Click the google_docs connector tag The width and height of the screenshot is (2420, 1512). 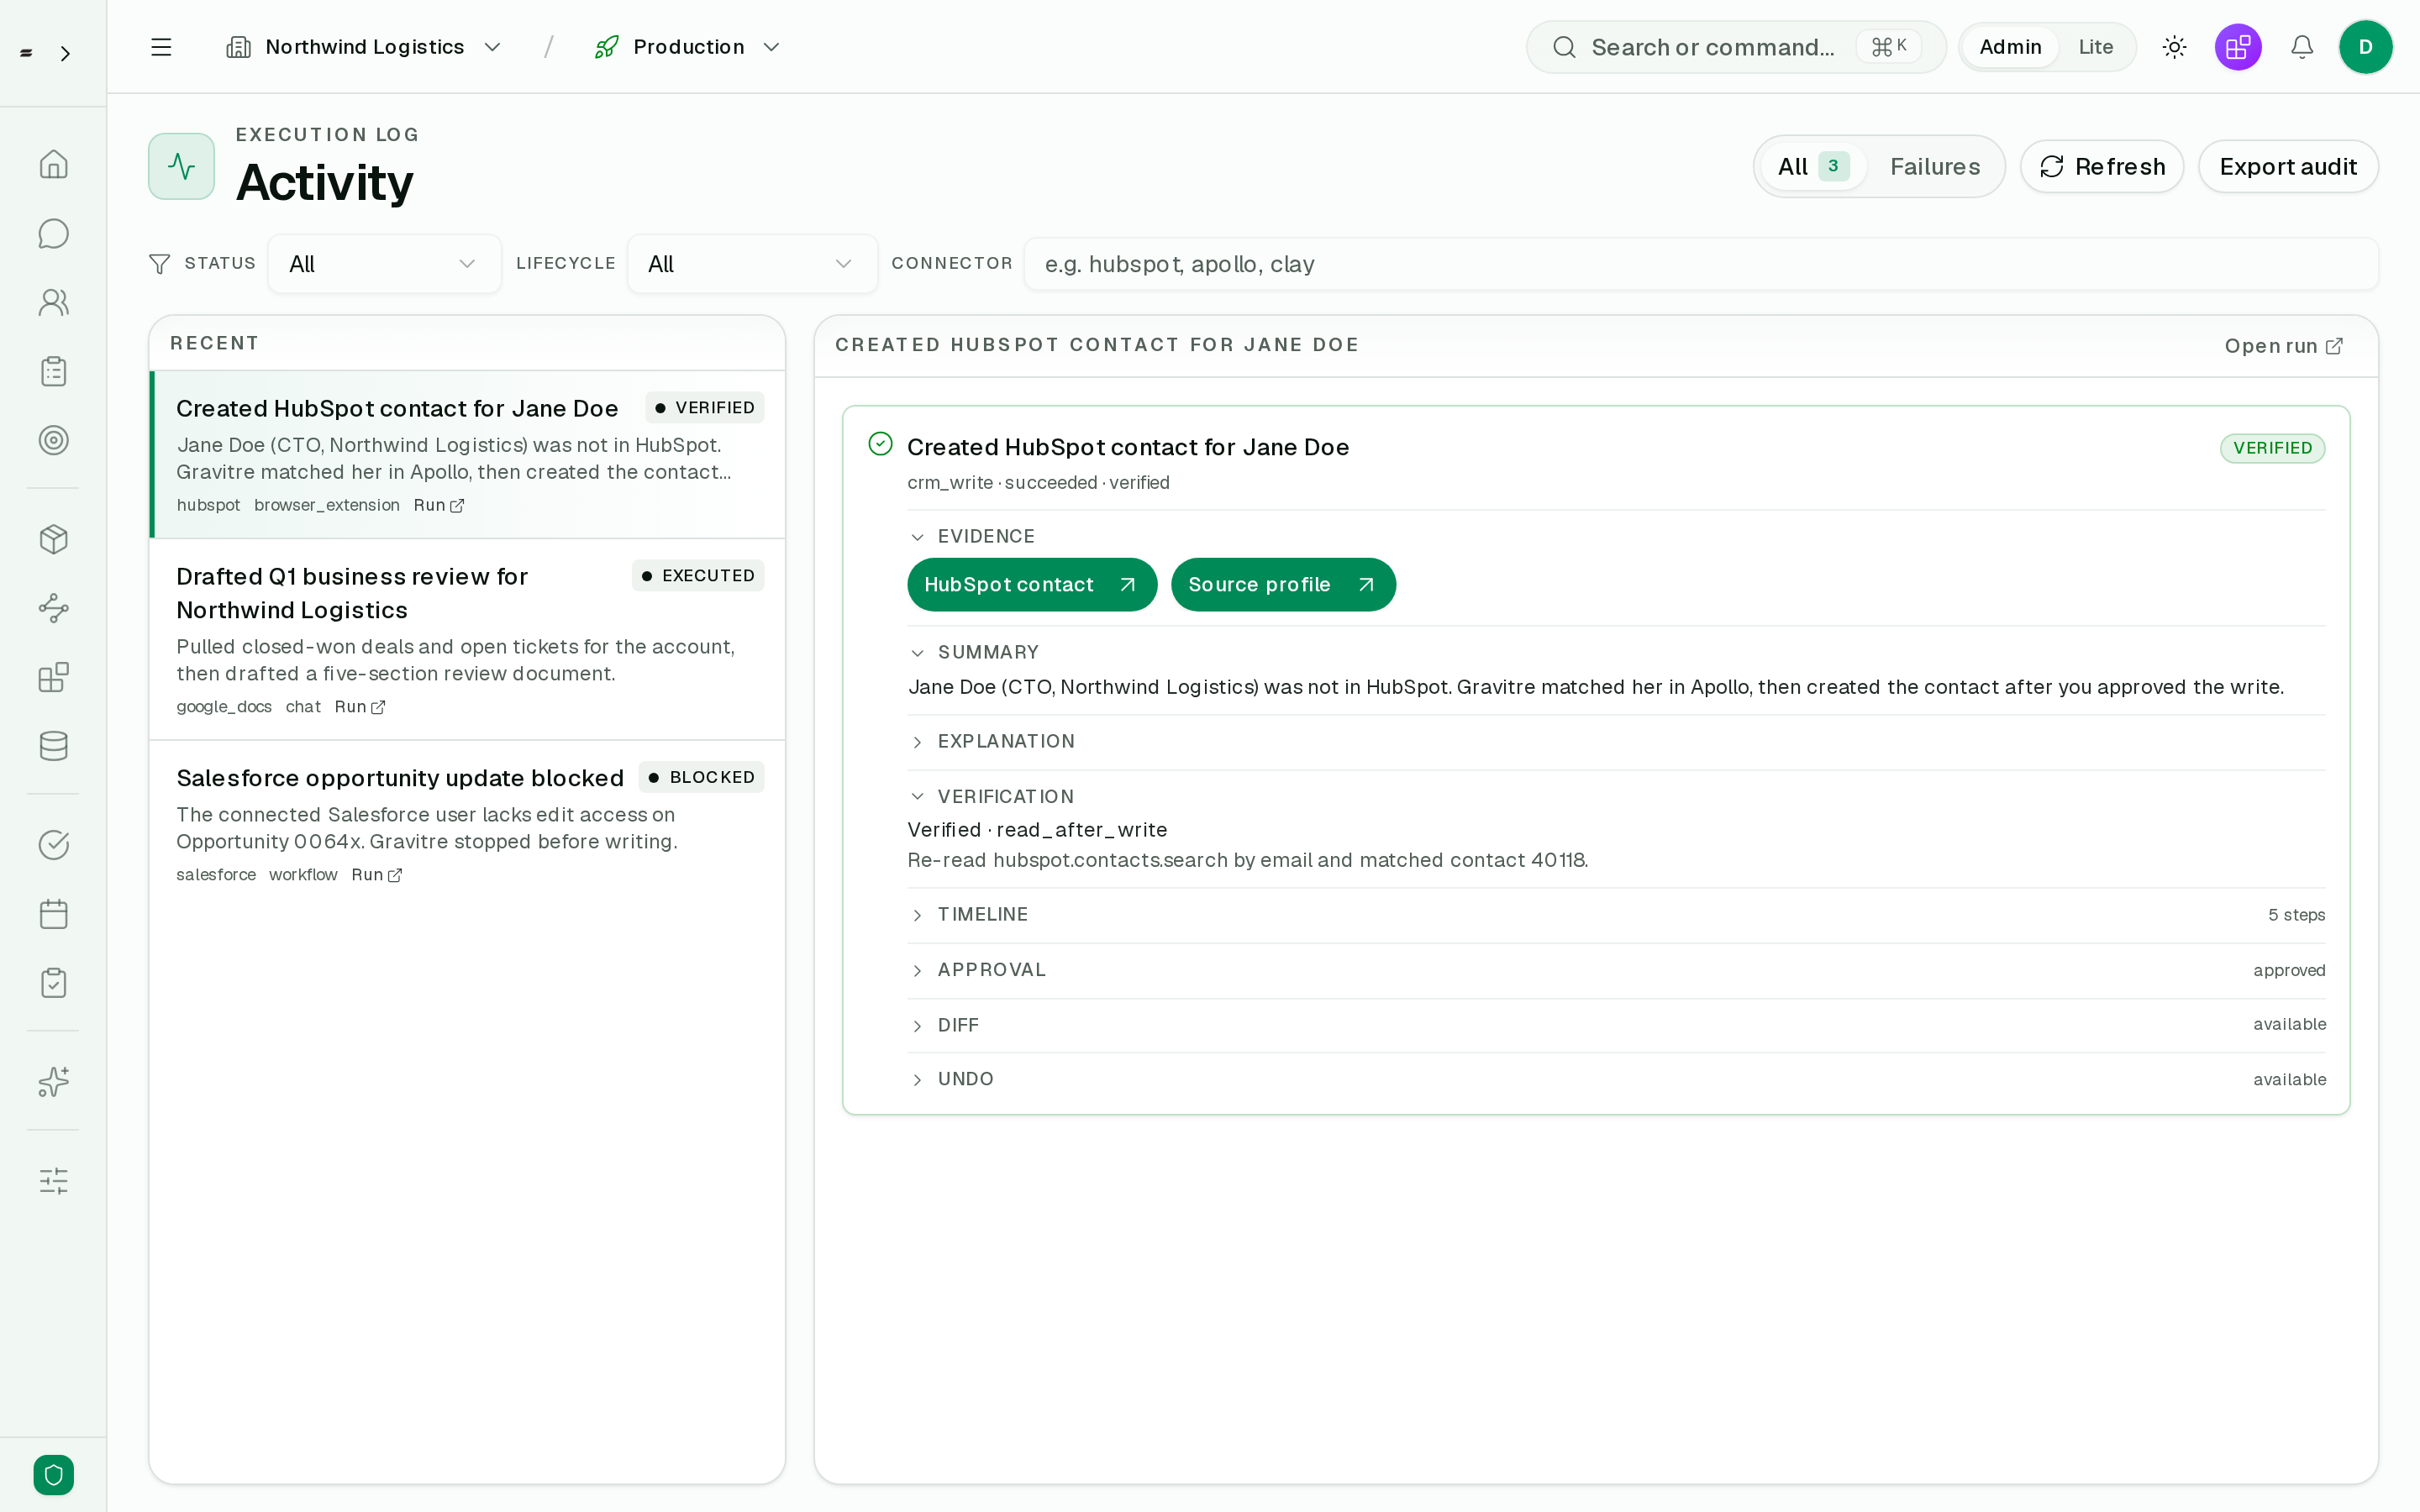coord(224,707)
